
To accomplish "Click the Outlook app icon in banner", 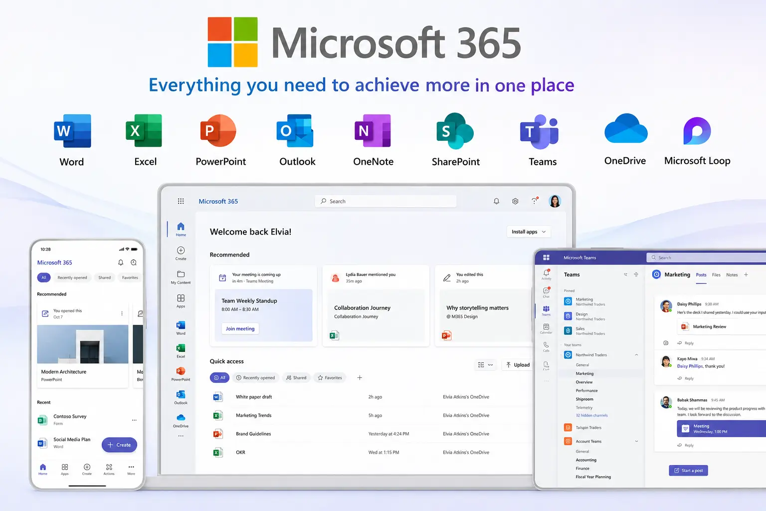I will point(295,131).
